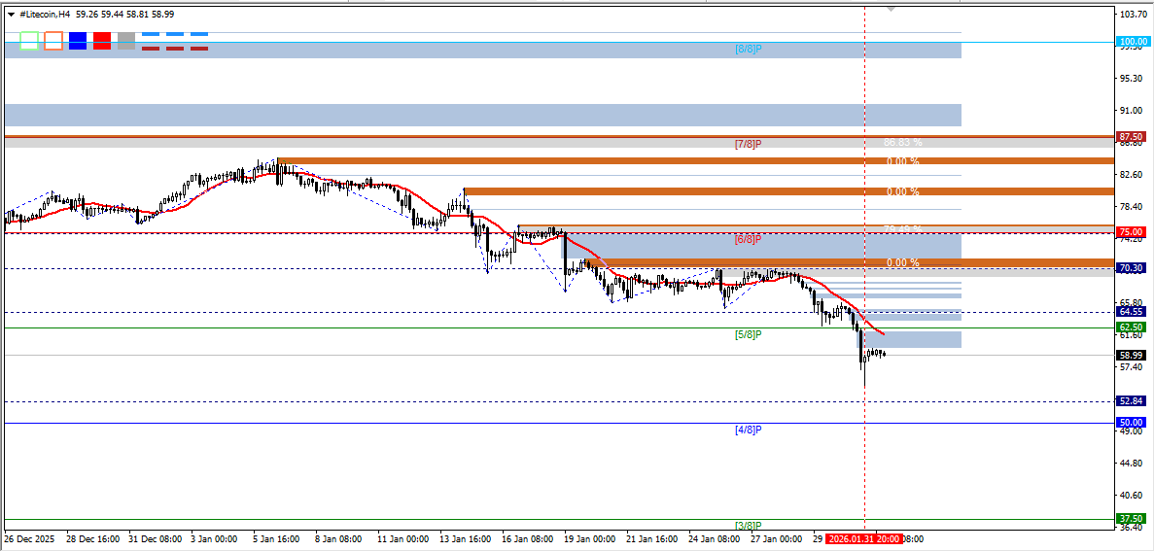Viewport: 1154px width, 551px height.
Task: Click the 58.99 current price tag
Action: 1131,355
